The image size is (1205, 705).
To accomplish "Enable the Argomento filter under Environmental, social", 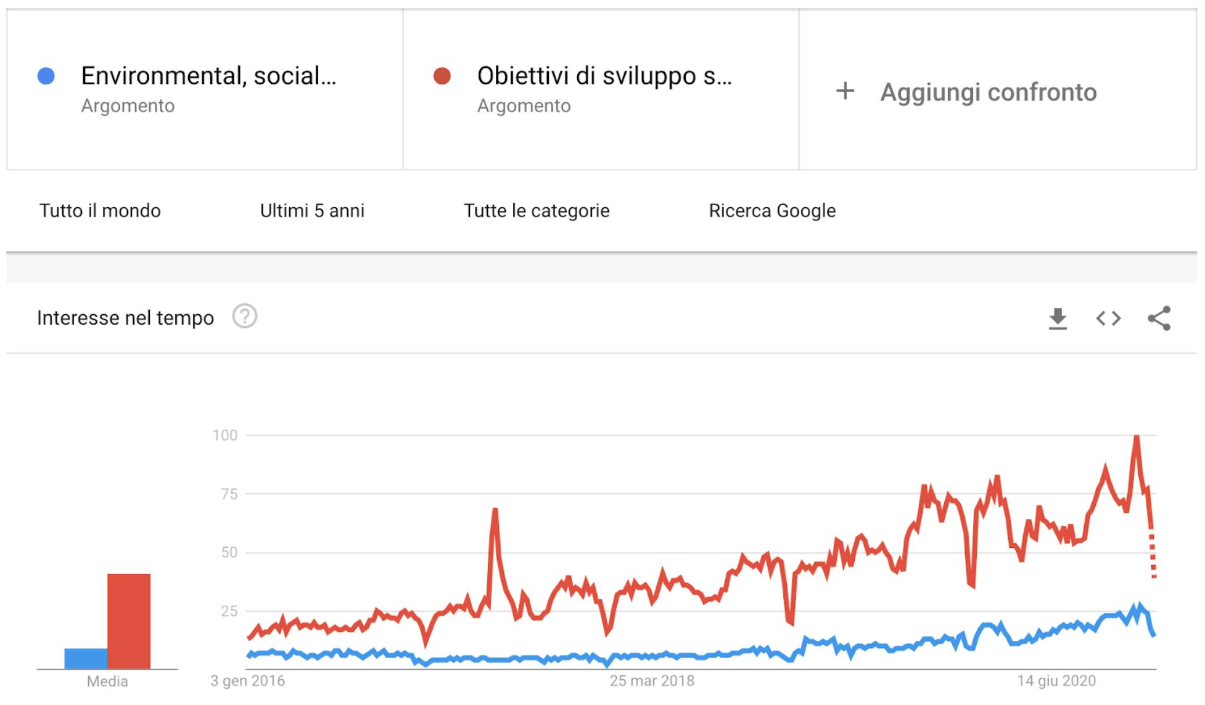I will coord(128,106).
